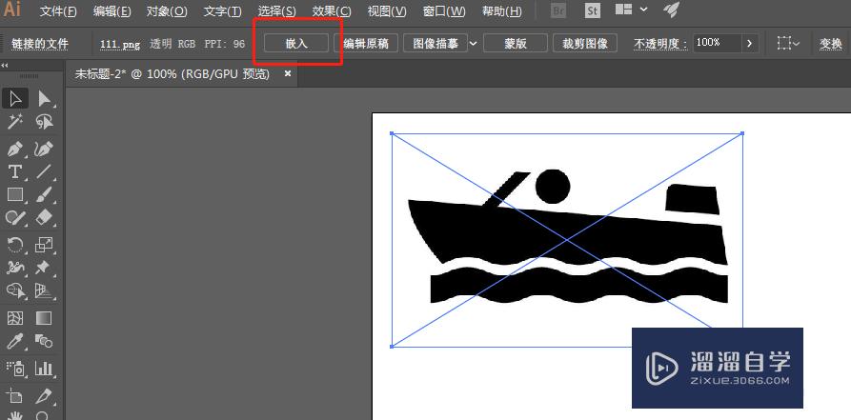
Task: Click the 链接的文件 linked file label
Action: pyautogui.click(x=40, y=44)
